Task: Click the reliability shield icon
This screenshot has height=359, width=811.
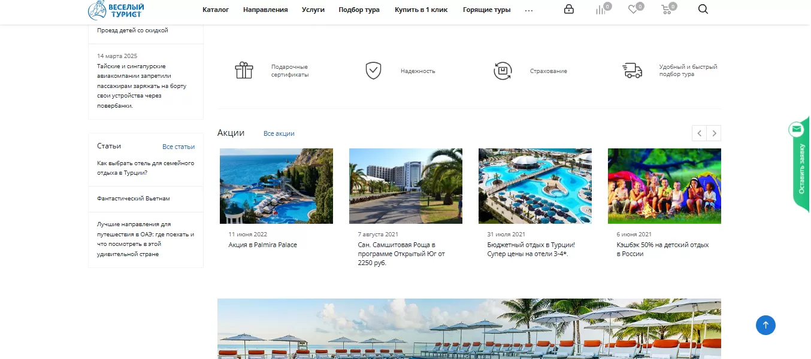Action: [x=373, y=71]
